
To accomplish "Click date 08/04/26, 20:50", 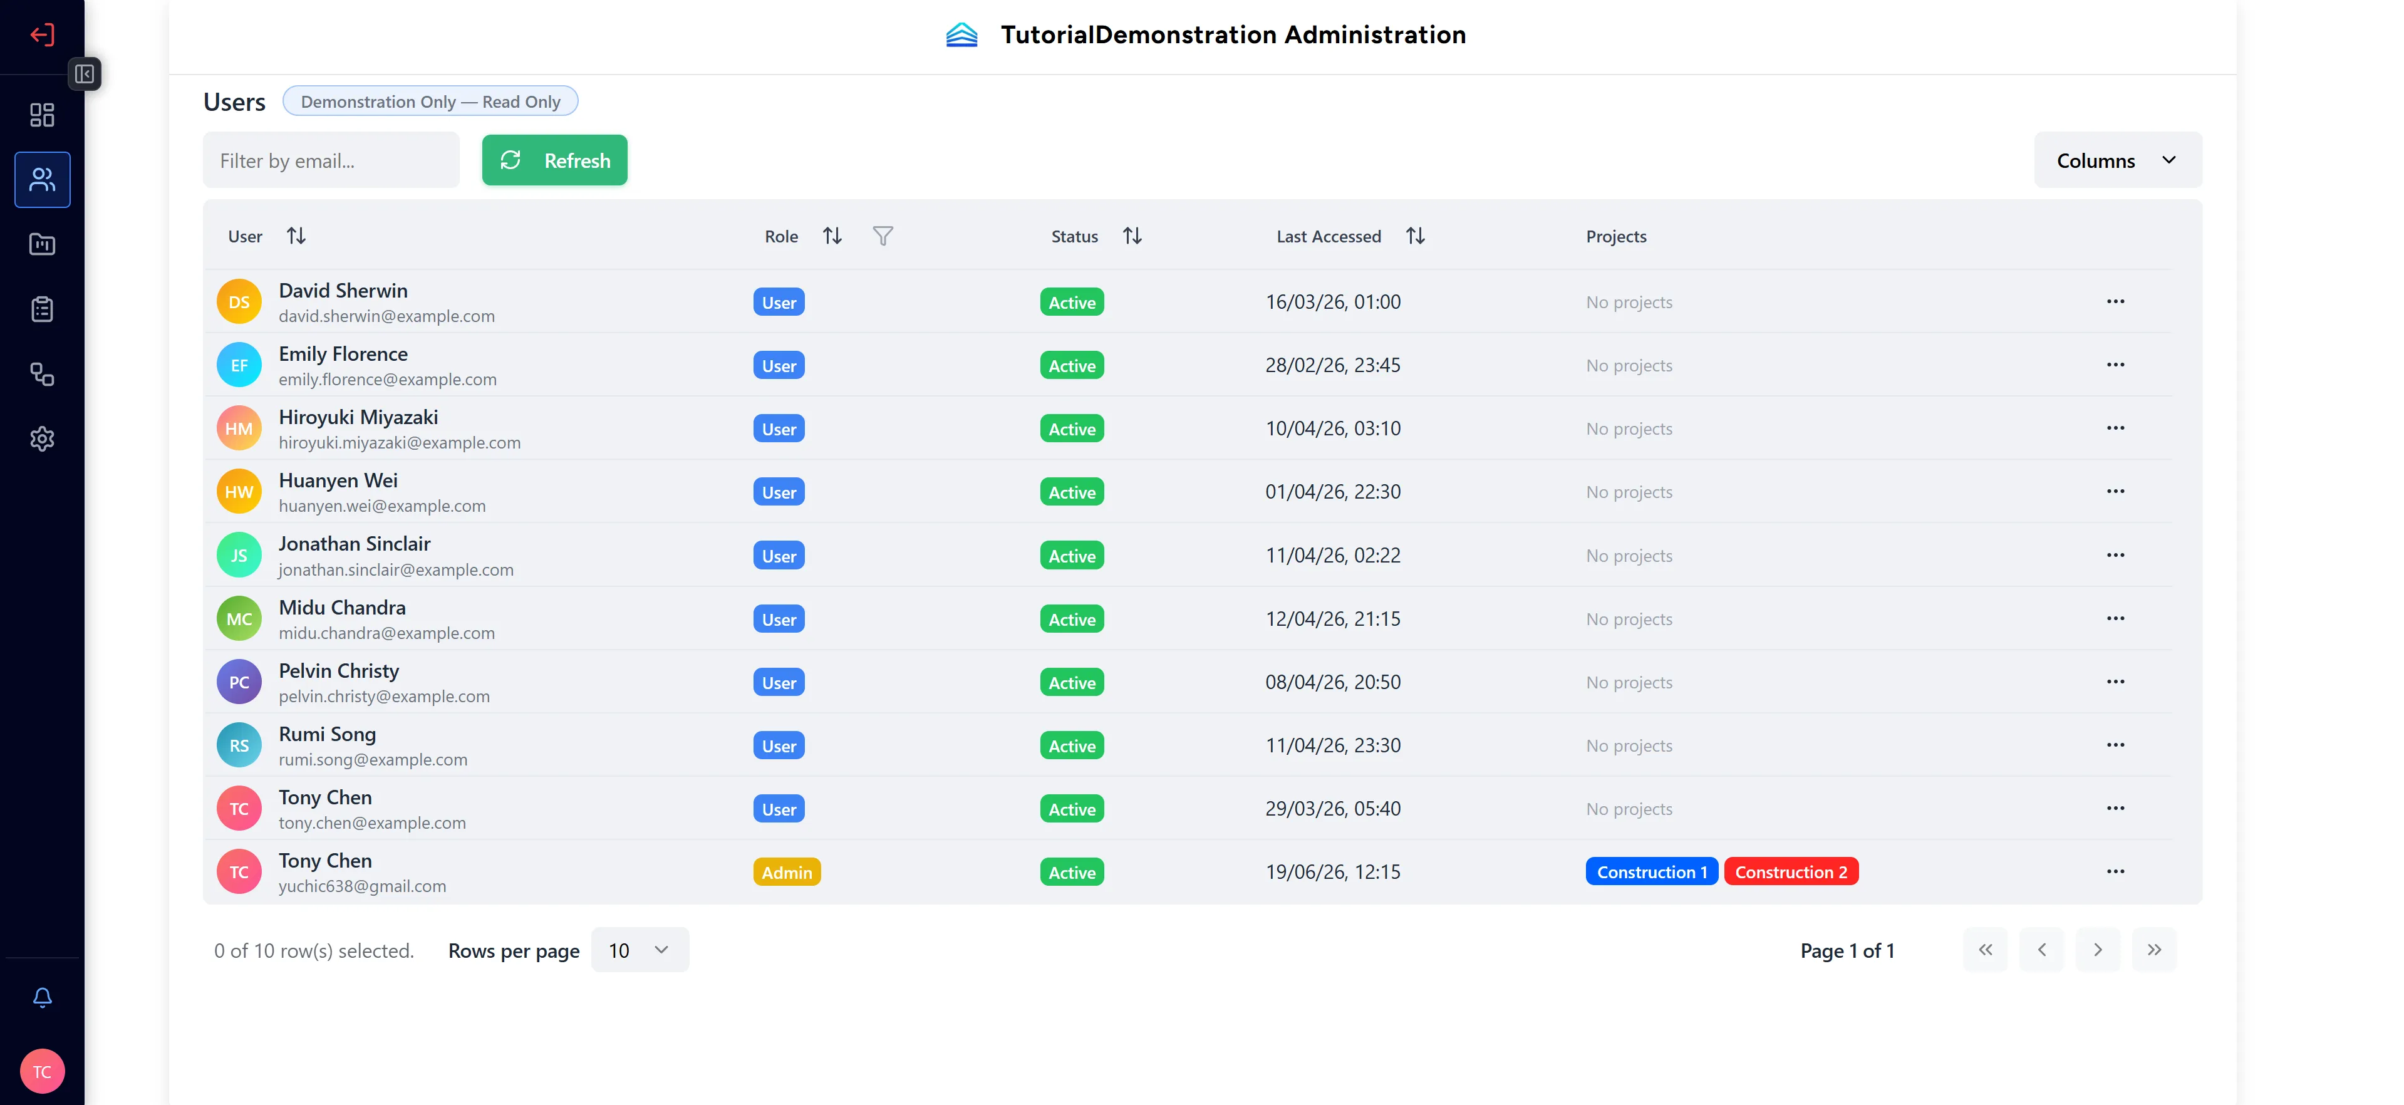I will [1333, 682].
